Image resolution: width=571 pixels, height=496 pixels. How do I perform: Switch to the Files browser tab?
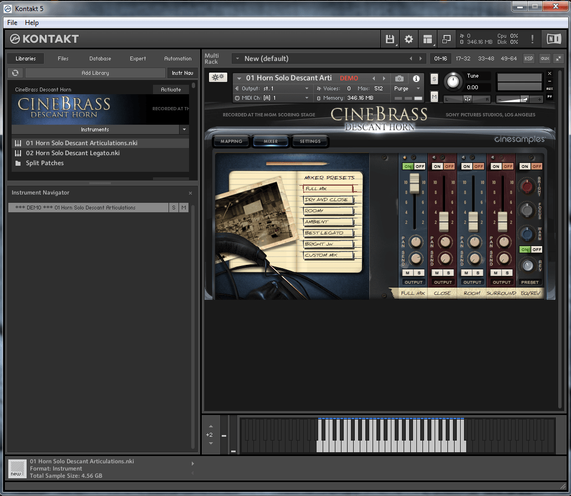coord(63,59)
